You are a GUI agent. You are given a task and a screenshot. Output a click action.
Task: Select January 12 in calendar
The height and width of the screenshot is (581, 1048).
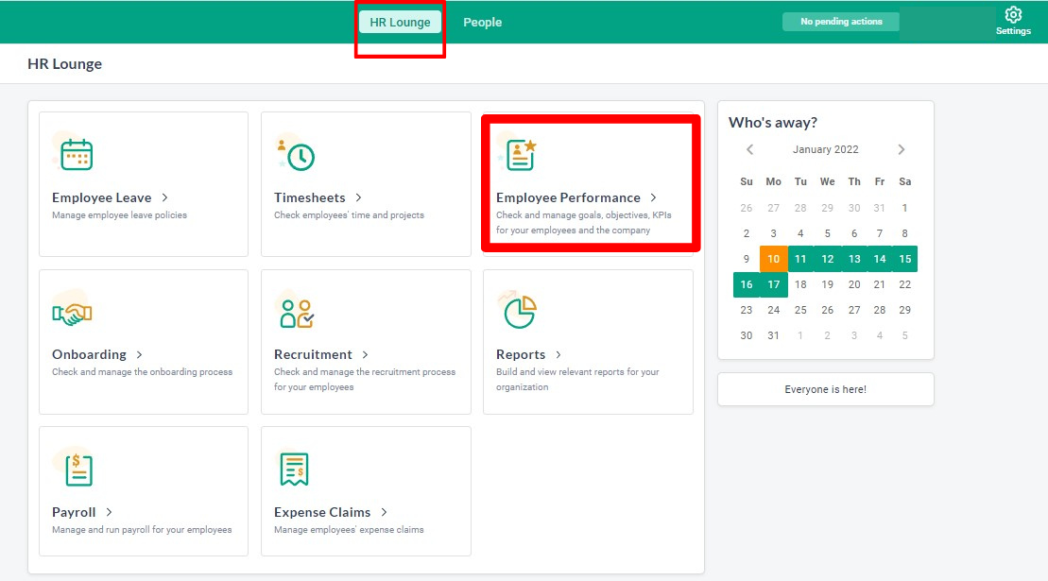[828, 259]
